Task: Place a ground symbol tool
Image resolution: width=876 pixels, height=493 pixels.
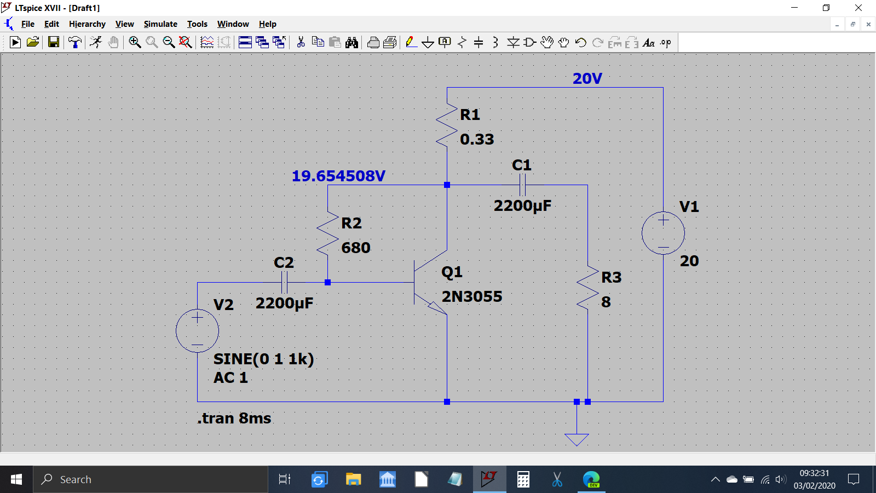Action: click(x=428, y=42)
